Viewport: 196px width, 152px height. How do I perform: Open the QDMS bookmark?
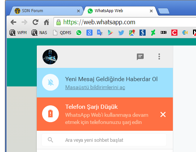[62, 33]
